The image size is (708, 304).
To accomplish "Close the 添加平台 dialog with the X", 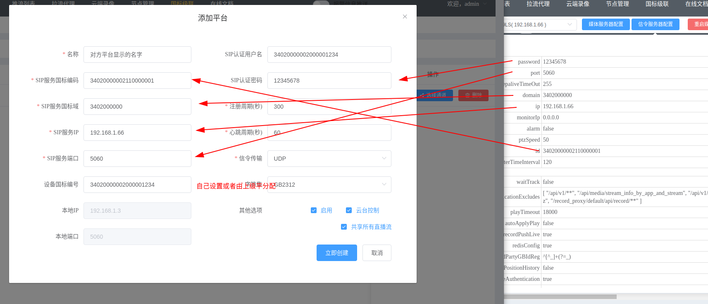I will (405, 17).
